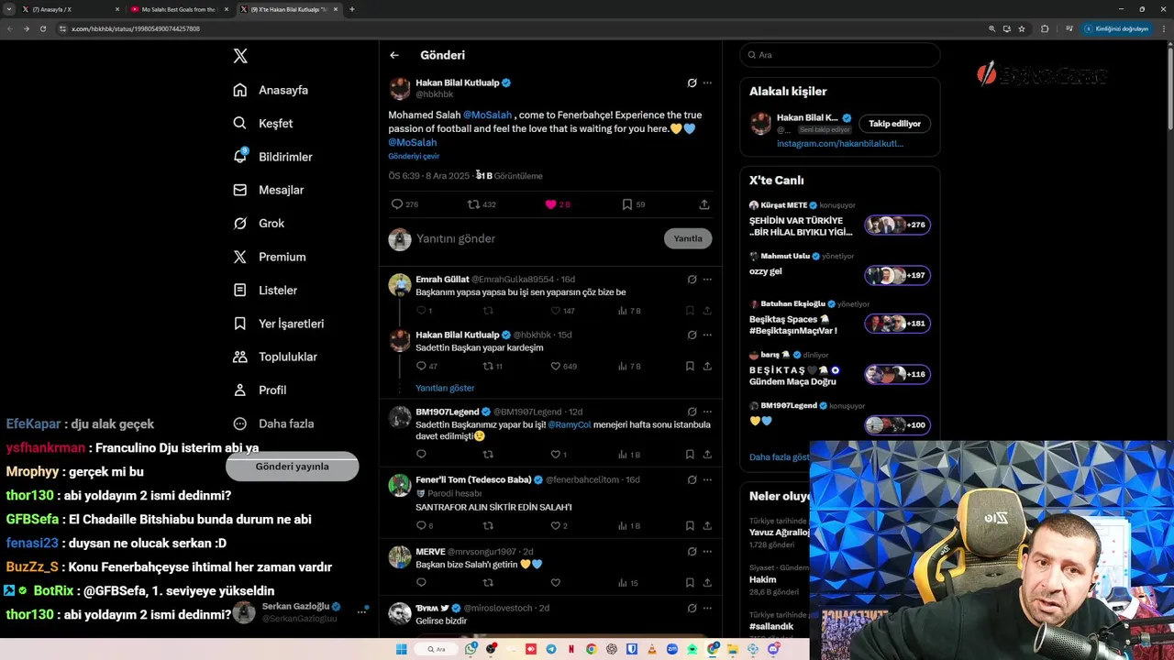Reply to Fener'li Tom post with 6 replies
1174x660 pixels.
coord(421,525)
